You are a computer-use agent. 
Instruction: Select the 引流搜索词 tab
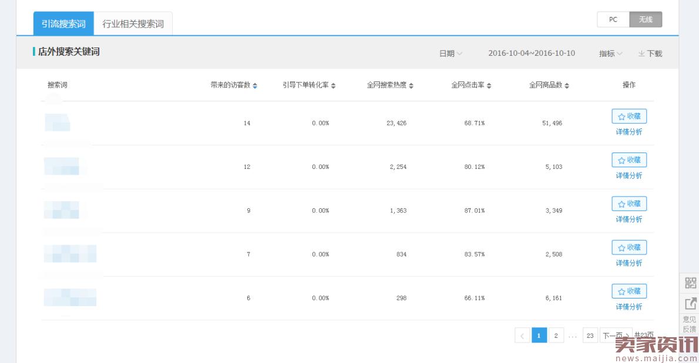tap(63, 24)
